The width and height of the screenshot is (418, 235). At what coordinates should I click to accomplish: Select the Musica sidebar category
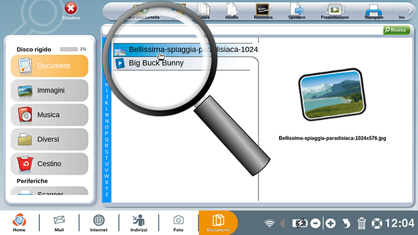[x=50, y=115]
